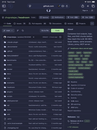Open Discussions tab

(55, 24)
